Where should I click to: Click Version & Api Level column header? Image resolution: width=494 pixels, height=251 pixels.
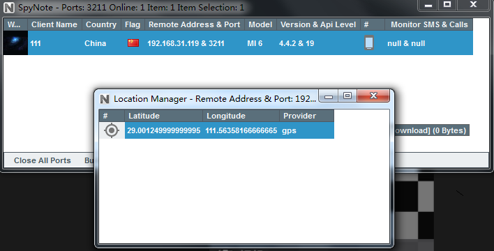(x=318, y=24)
